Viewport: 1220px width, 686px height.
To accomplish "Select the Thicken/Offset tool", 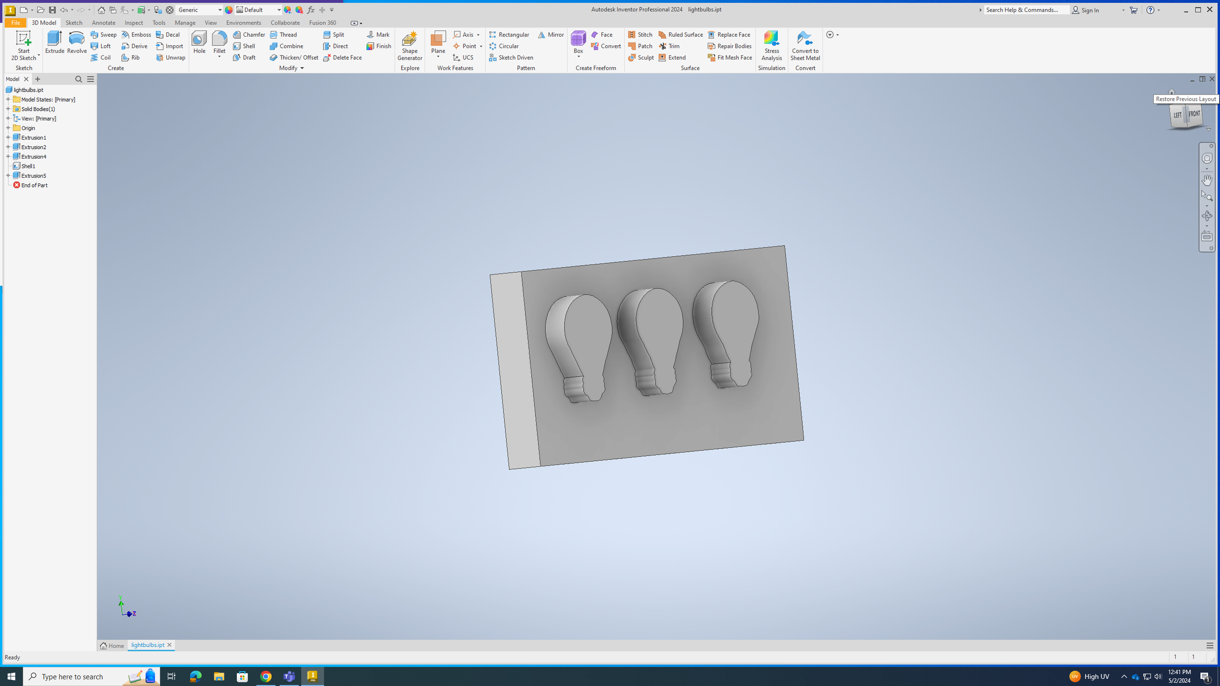I will point(294,57).
